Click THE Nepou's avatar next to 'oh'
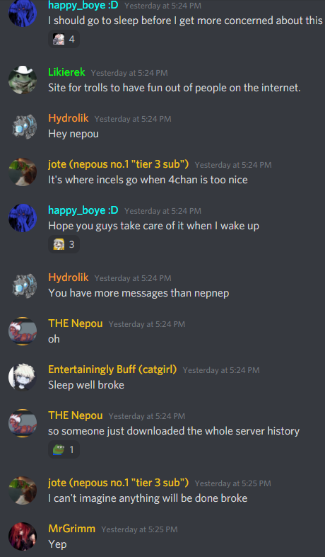Image resolution: width=325 pixels, height=557 pixels. 23,331
